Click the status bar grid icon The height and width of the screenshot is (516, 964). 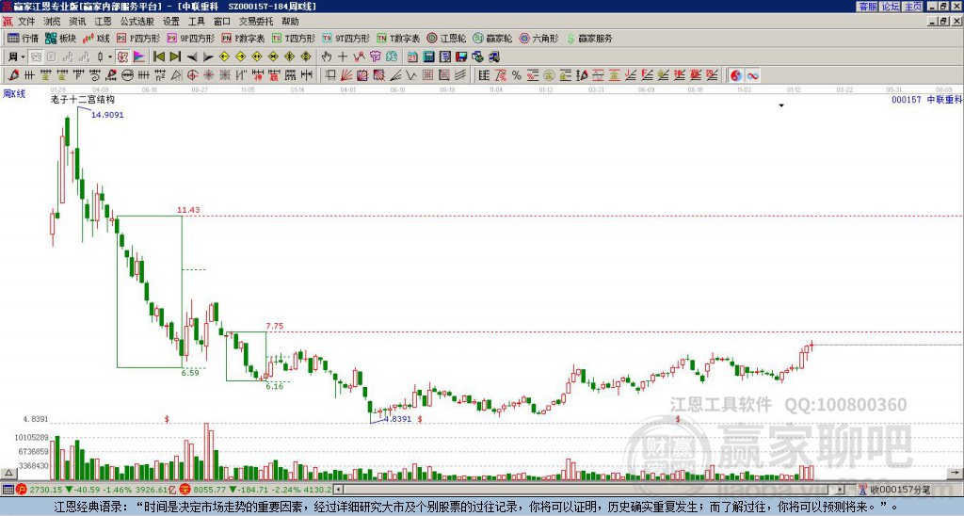click(x=8, y=490)
